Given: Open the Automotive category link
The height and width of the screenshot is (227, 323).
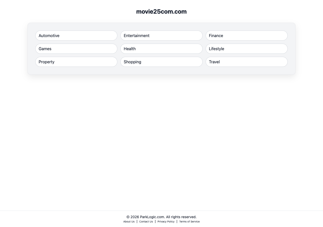Looking at the screenshot, I should coord(76,36).
